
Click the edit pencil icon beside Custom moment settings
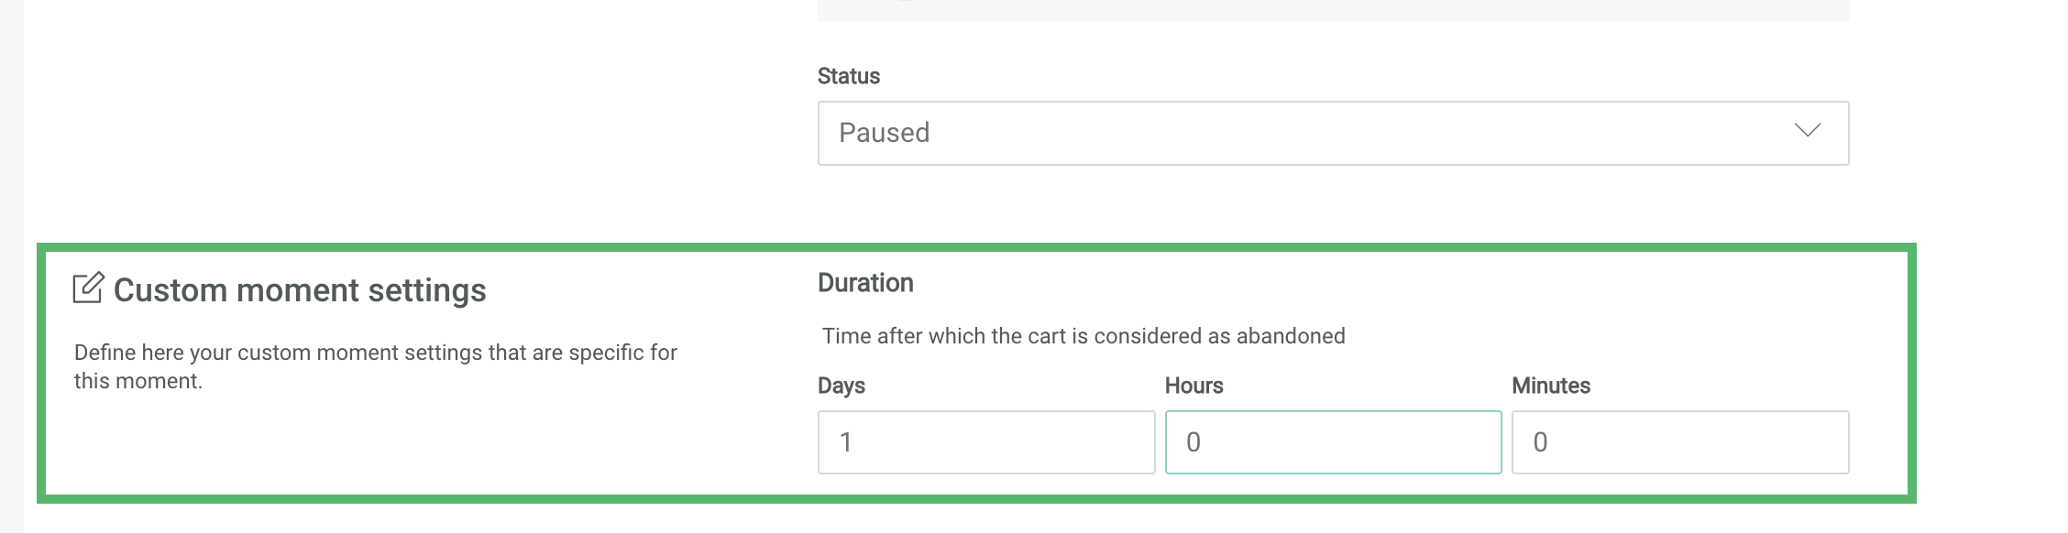click(88, 288)
